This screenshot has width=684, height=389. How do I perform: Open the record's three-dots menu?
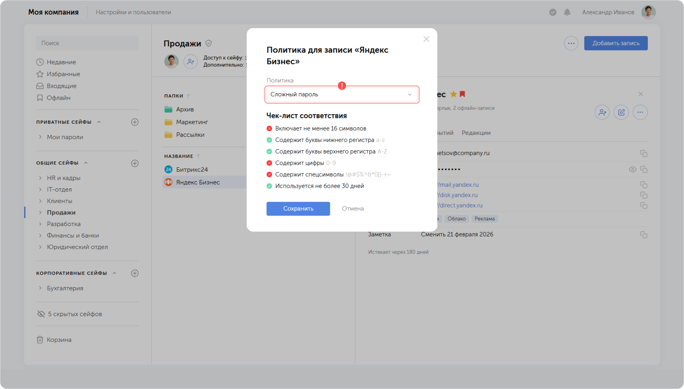pyautogui.click(x=640, y=112)
